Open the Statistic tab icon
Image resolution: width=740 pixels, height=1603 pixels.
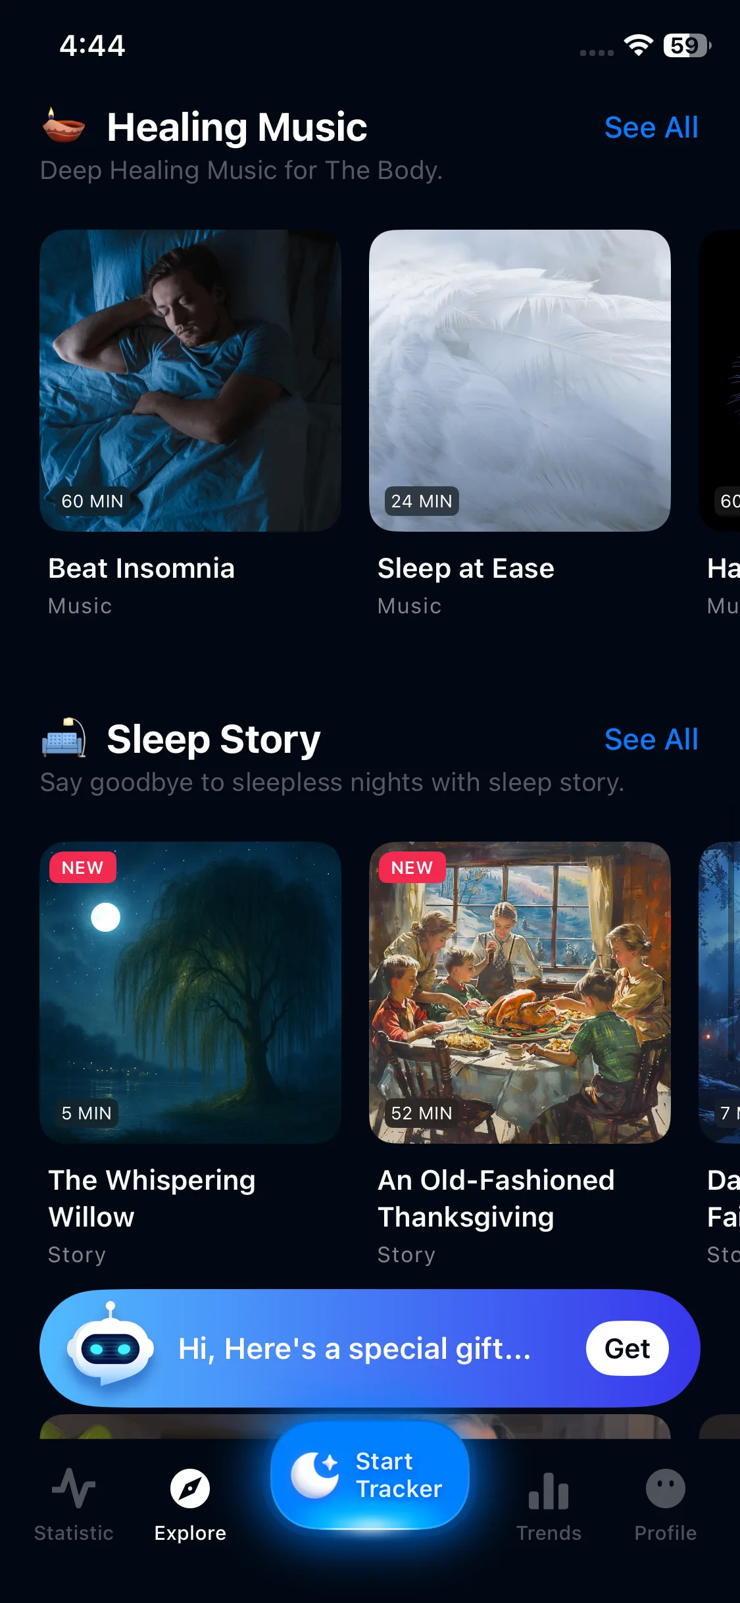(x=74, y=1488)
